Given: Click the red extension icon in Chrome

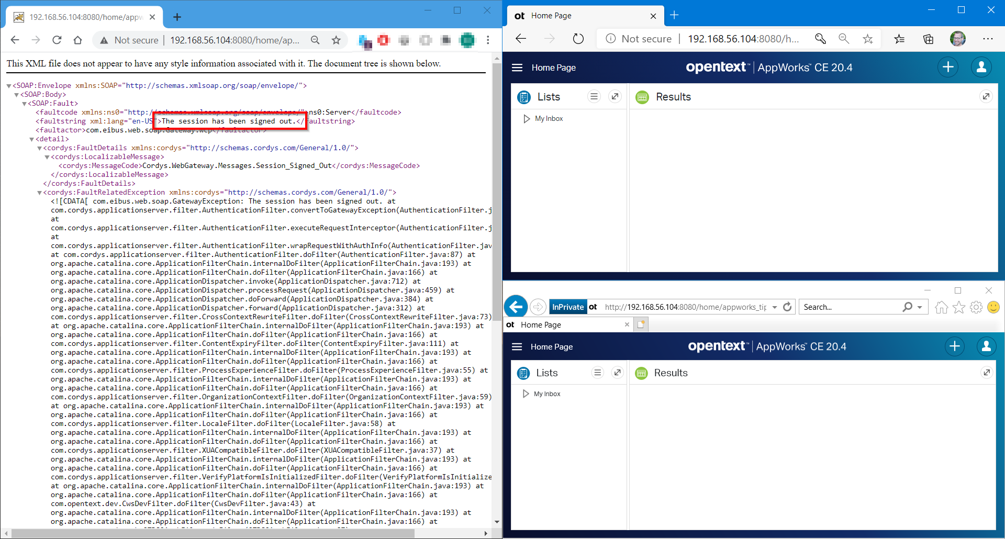Looking at the screenshot, I should [384, 40].
